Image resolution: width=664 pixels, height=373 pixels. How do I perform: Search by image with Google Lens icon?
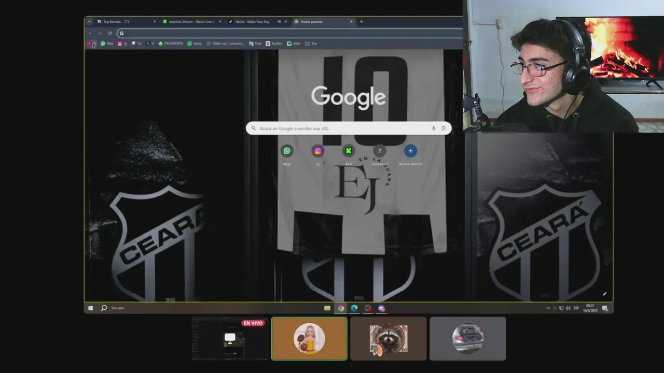pyautogui.click(x=444, y=128)
